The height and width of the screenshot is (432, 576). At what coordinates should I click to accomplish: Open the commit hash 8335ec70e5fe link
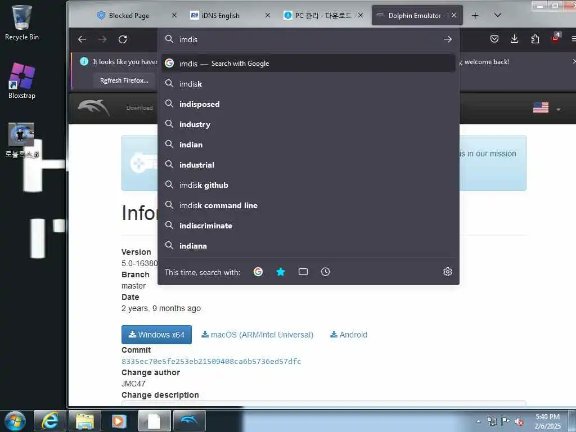pyautogui.click(x=211, y=361)
